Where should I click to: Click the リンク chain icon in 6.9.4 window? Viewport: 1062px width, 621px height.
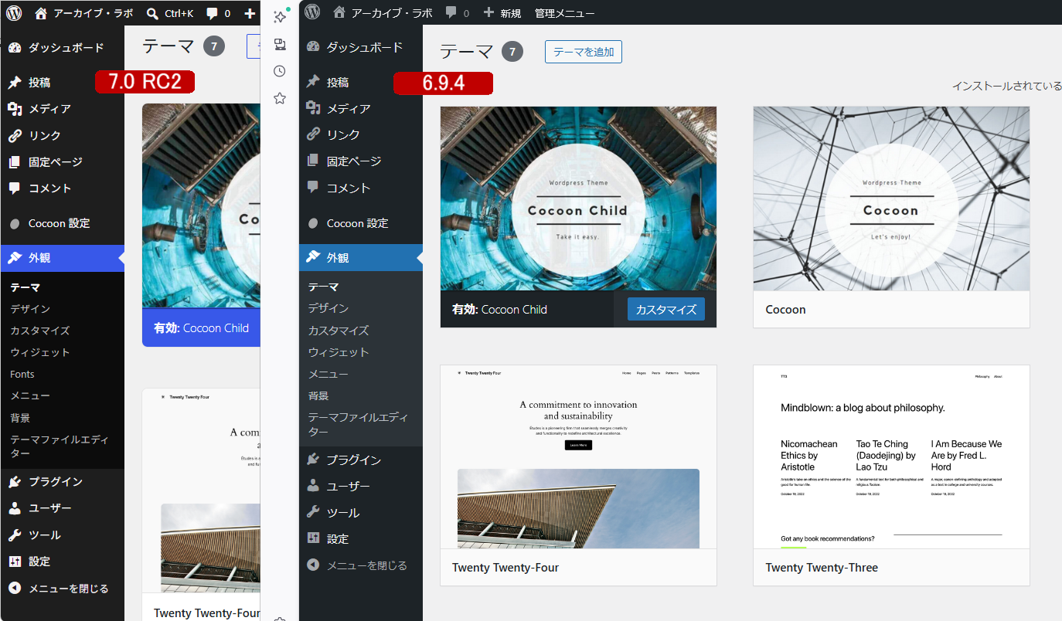tap(312, 134)
